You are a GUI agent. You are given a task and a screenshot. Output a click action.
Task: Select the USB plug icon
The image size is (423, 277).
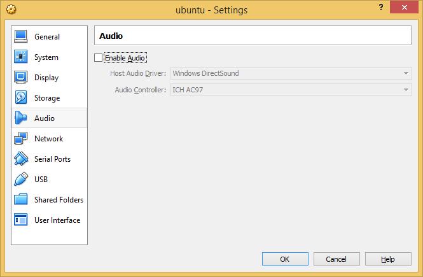[21, 179]
